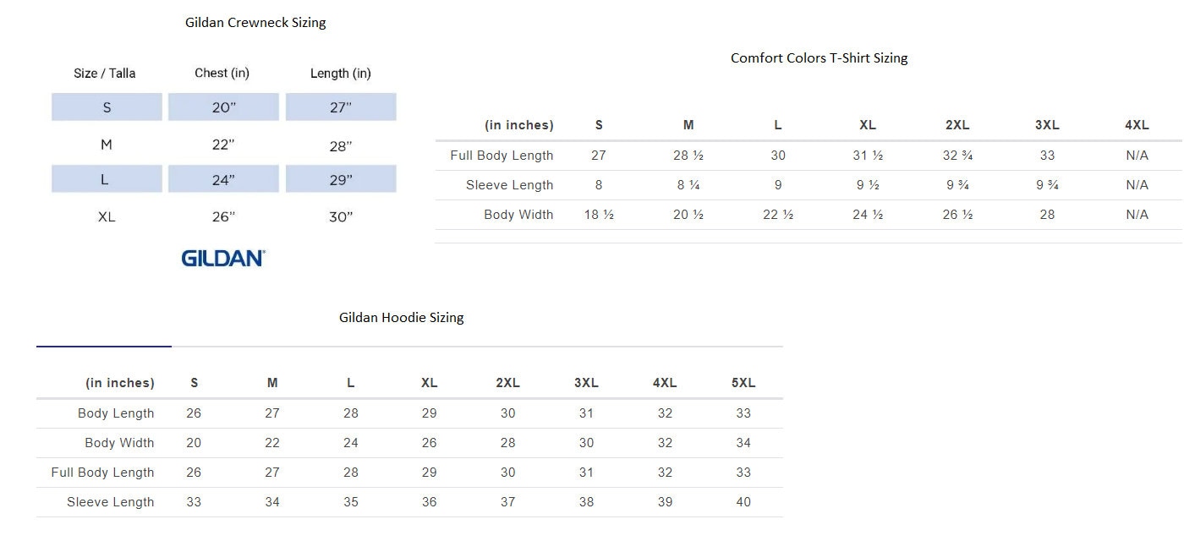Click the 5XL column header in hoodie table
1195x552 pixels.
[743, 383]
